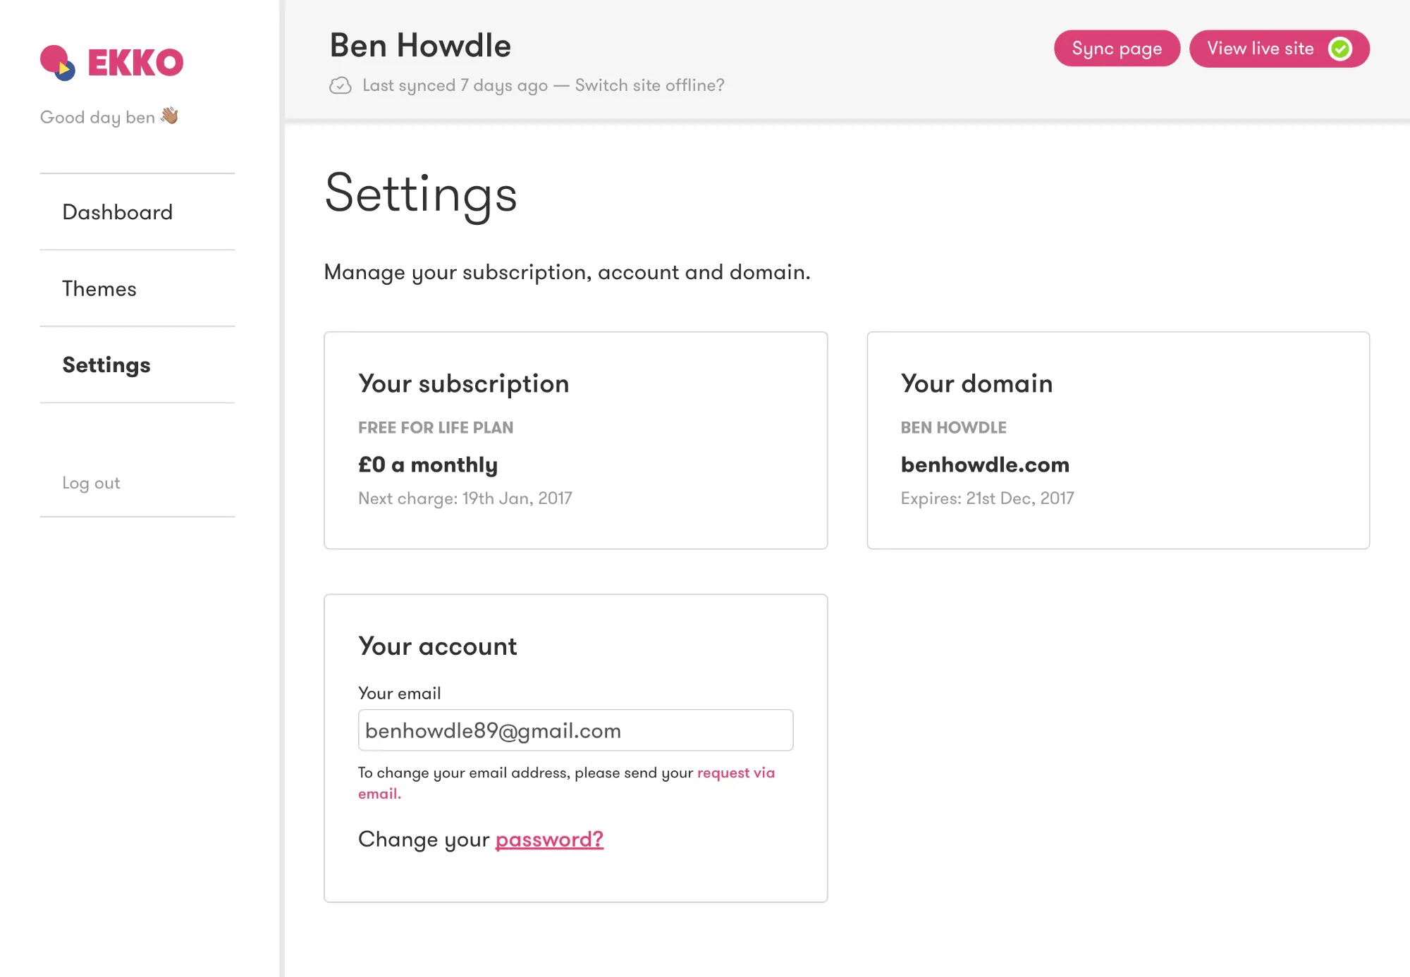Click into the Your email field
The image size is (1410, 977).
coord(575,730)
